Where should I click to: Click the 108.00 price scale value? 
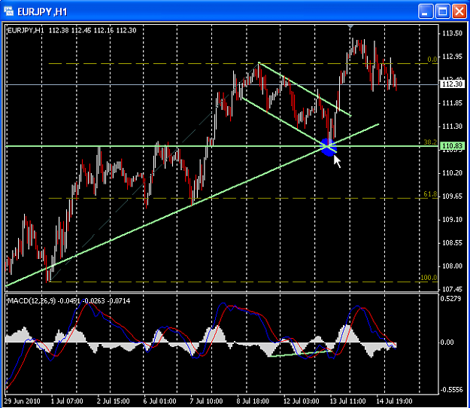pyautogui.click(x=452, y=266)
